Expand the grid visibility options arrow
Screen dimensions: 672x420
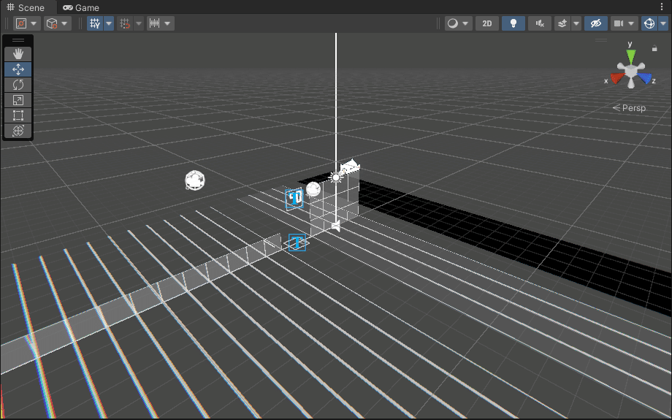point(109,23)
